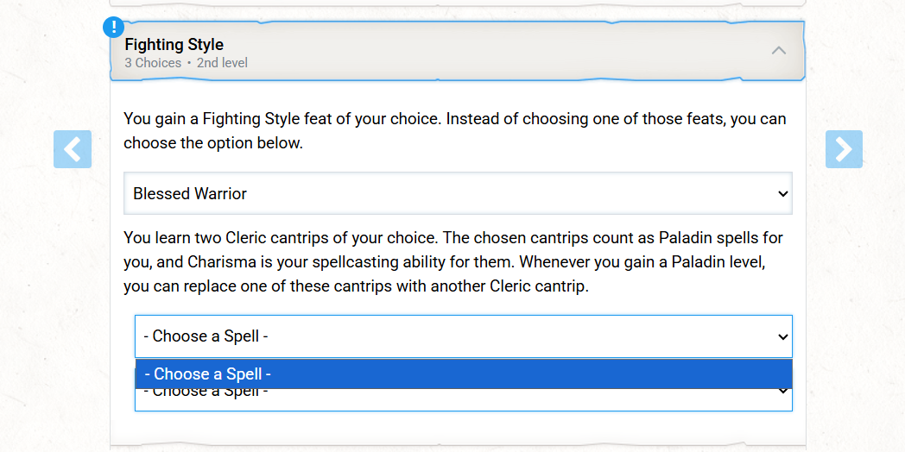Viewport: 905px width, 452px height.
Task: Collapse Fighting Style using the chevron
Action: (x=779, y=50)
